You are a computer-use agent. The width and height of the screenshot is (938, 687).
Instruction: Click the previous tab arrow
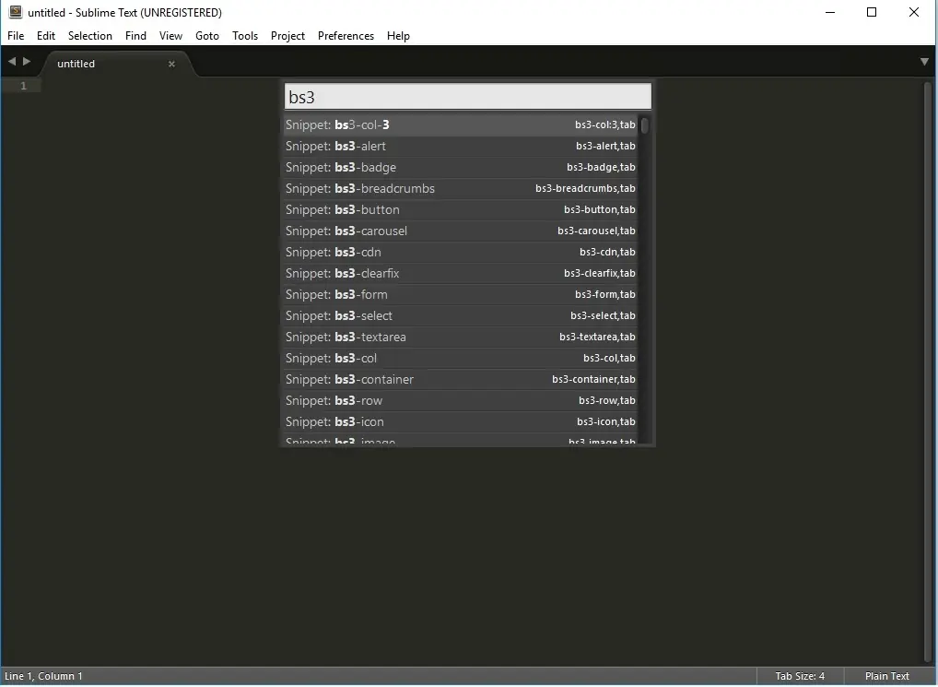(x=11, y=61)
